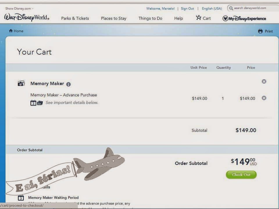The image size is (279, 209).
Task: Click the calendar icon next to Memory Maker Waiting Period
Action: [21, 198]
